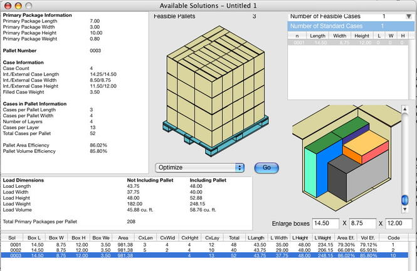Sort by the Total column header
This screenshot has height=271, width=417.
[x=234, y=238]
